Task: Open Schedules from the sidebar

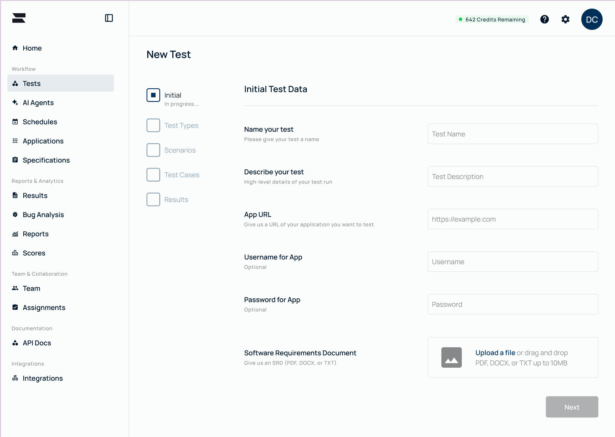Action: 39,122
